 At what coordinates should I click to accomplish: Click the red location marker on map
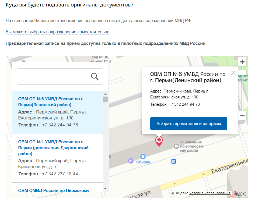[x=159, y=141]
